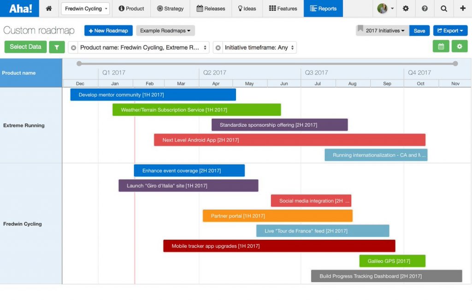The width and height of the screenshot is (472, 301).
Task: Open the Export dropdown menu
Action: coord(450,30)
